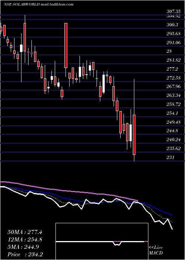Click the <<Live MACD label
The width and height of the screenshot is (185, 260).
(156, 250)
